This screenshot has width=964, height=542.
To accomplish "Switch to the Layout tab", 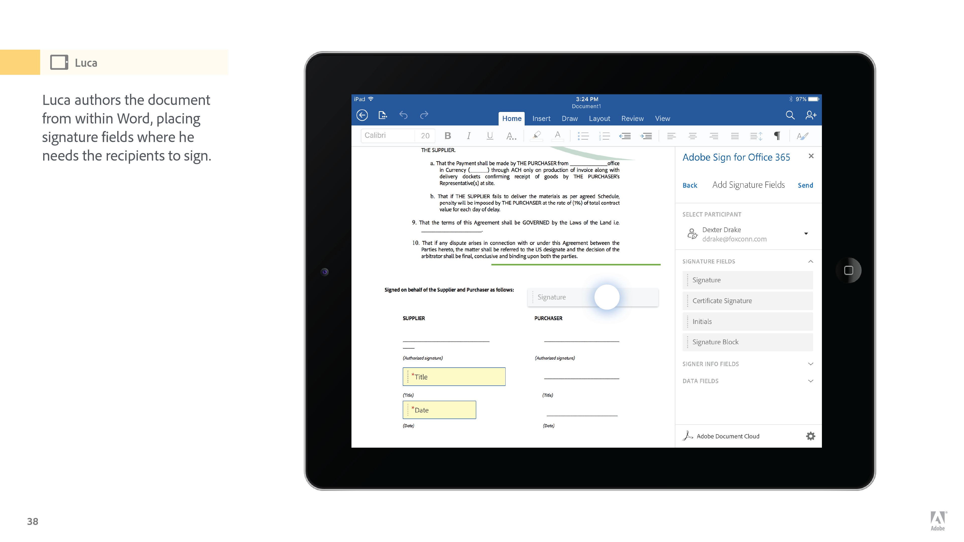I will (599, 119).
